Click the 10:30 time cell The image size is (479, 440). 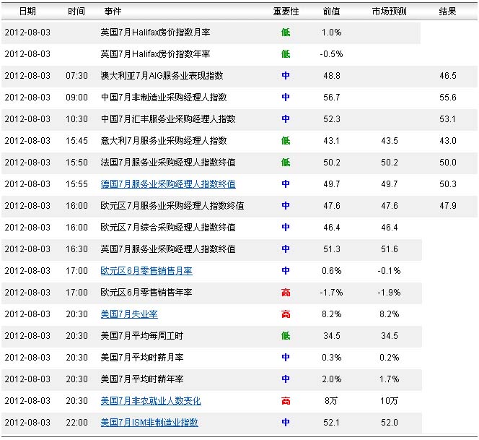[76, 119]
